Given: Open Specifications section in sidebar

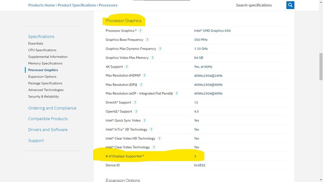Looking at the screenshot, I should [41, 37].
